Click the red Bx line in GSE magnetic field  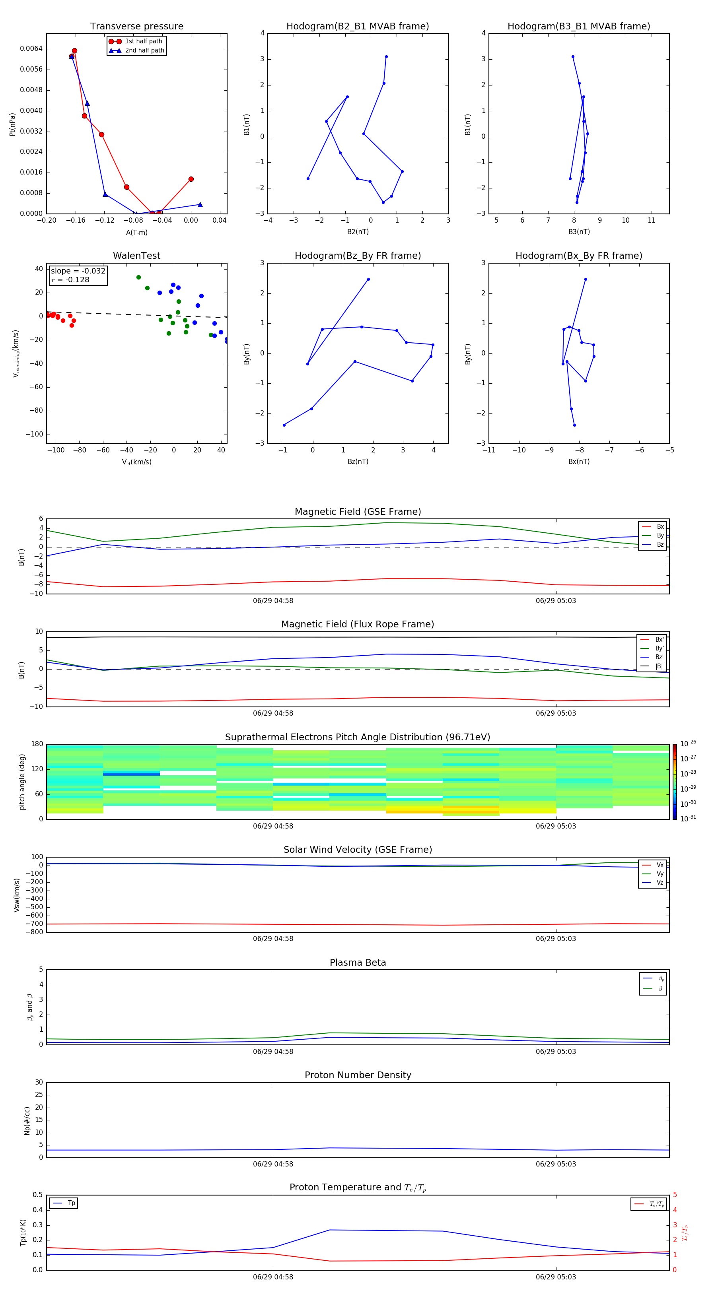click(358, 580)
